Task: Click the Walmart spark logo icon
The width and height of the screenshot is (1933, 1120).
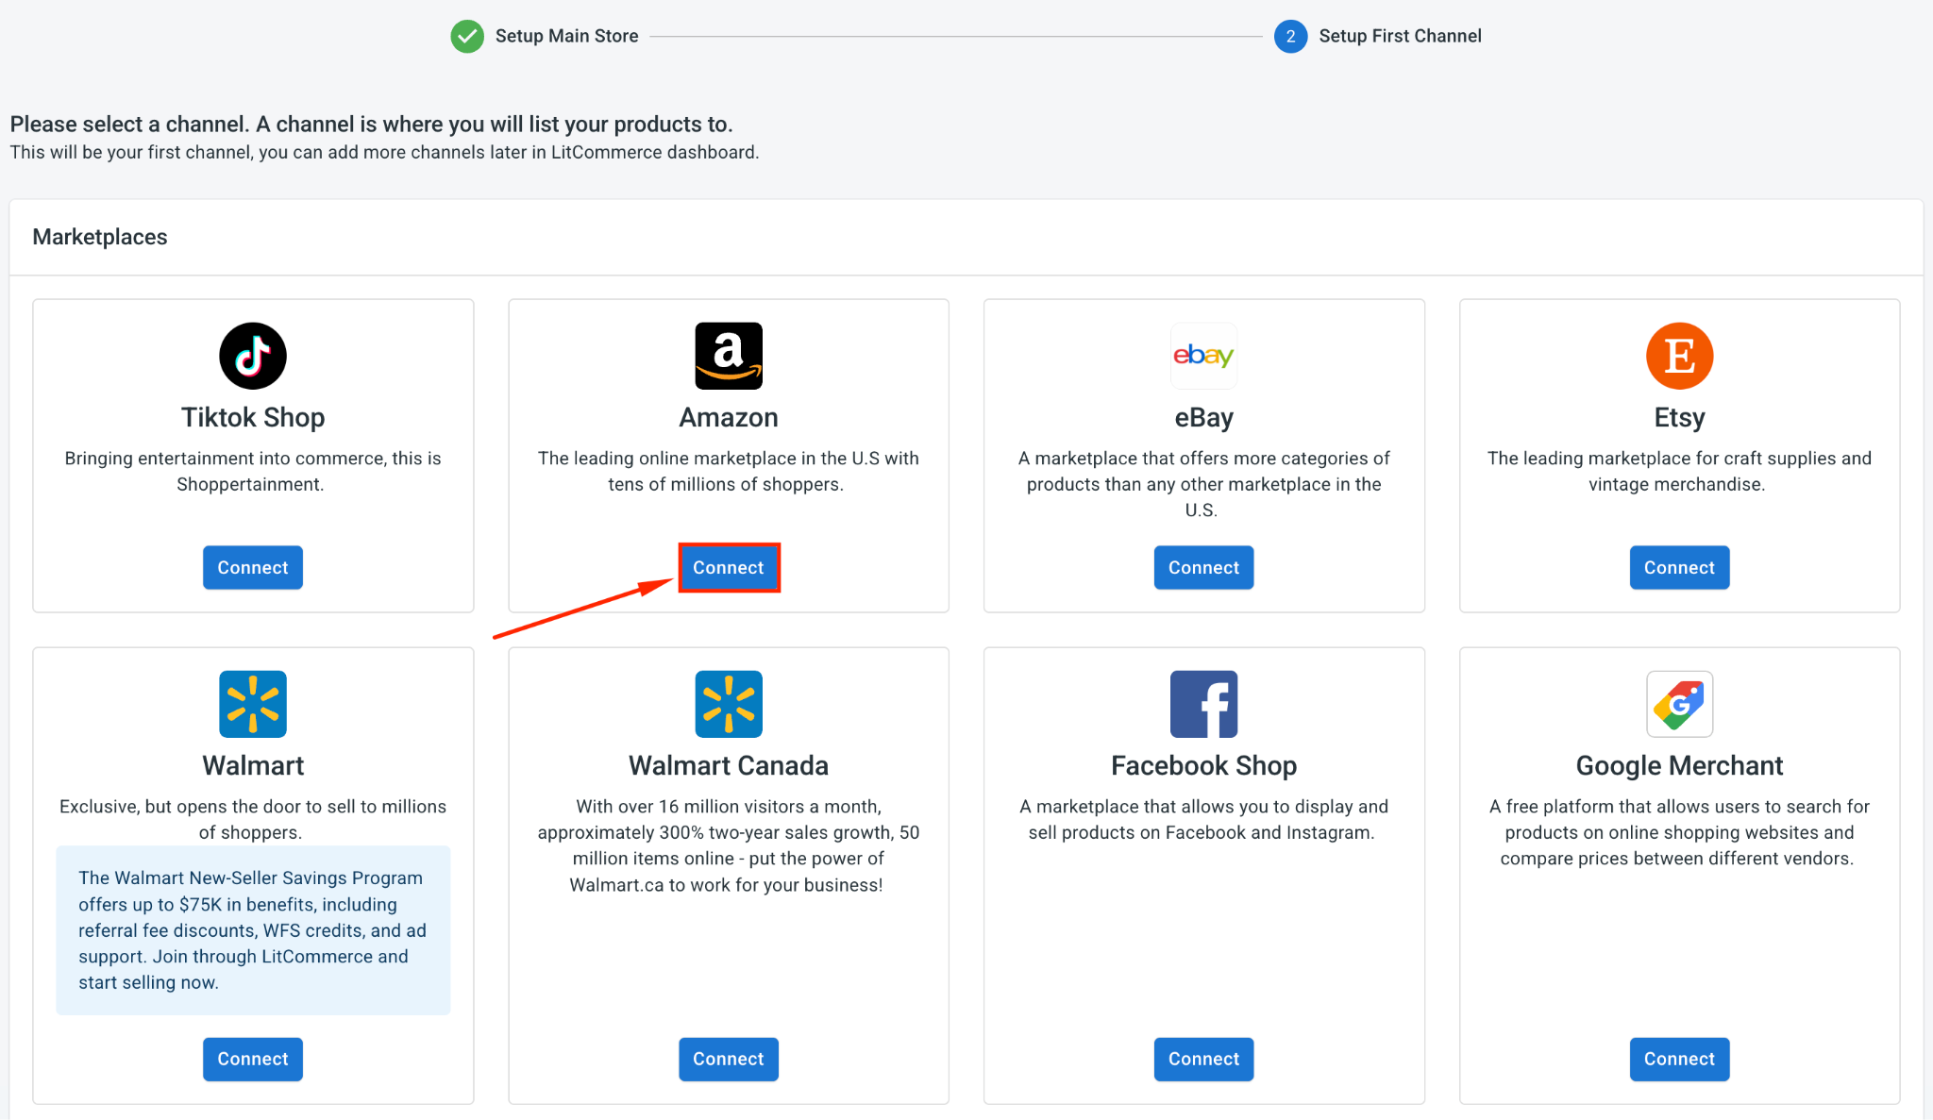Action: pos(253,704)
